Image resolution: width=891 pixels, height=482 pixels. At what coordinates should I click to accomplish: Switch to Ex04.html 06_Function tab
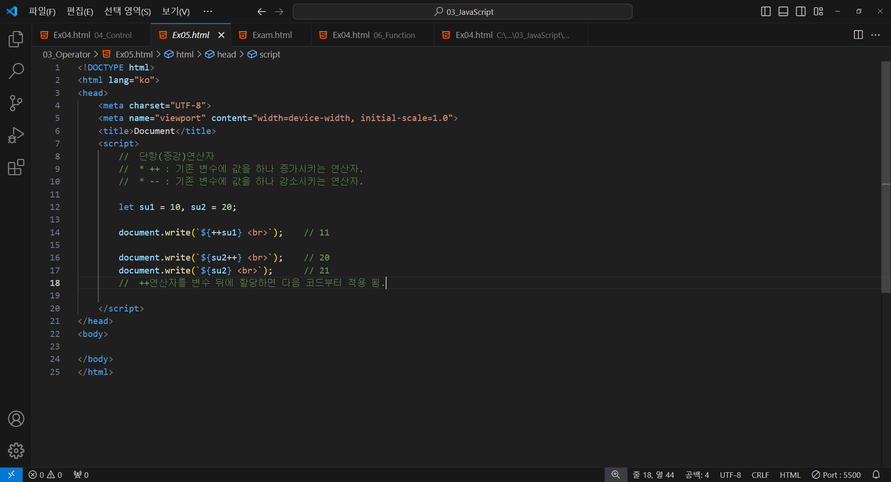point(373,35)
